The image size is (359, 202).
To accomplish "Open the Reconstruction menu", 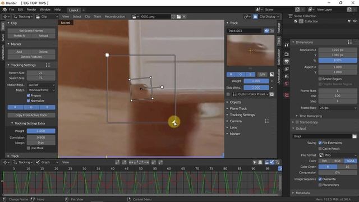I will [x=115, y=16].
